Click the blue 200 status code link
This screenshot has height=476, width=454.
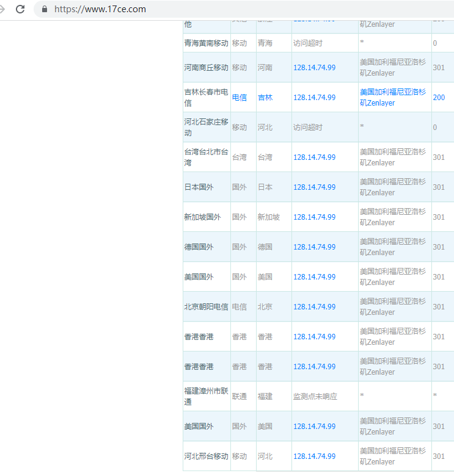point(439,97)
